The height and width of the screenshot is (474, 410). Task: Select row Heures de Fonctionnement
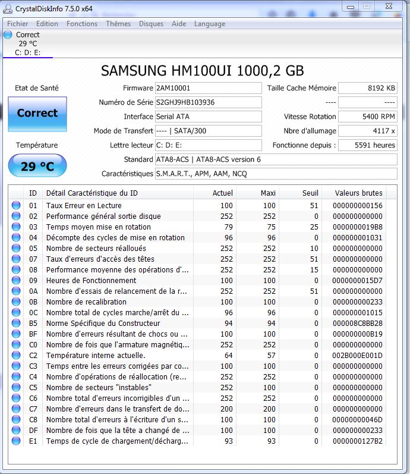coord(198,280)
